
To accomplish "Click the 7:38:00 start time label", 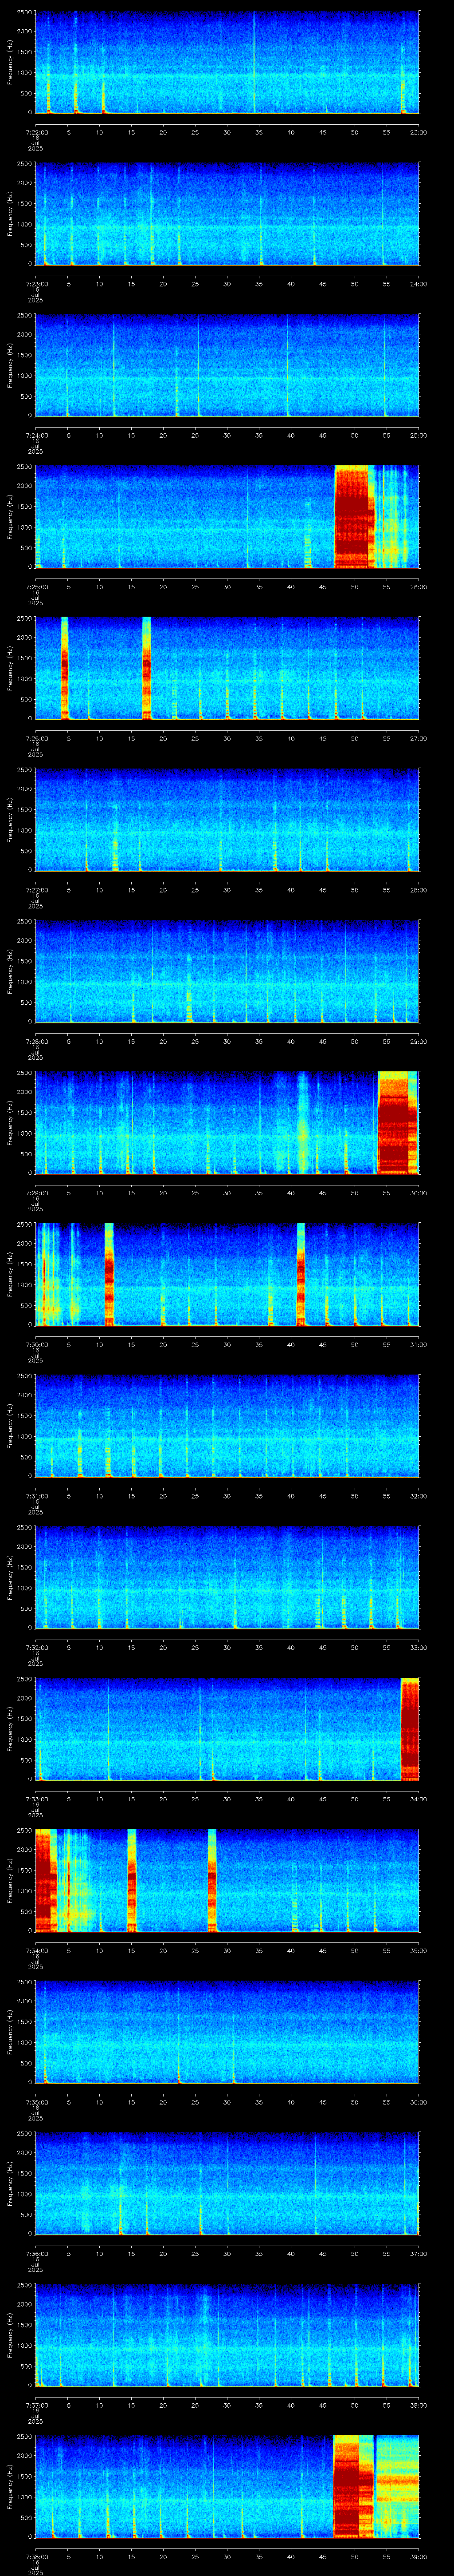I will tap(36, 2557).
